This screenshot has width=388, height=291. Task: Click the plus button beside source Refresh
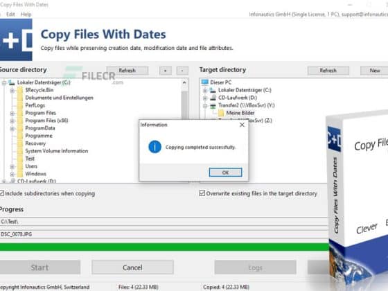166,71
